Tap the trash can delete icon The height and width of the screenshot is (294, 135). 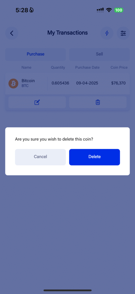click(98, 102)
